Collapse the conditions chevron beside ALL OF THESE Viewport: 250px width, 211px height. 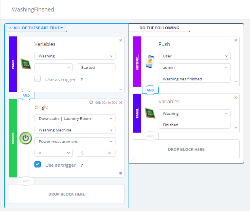(9, 28)
